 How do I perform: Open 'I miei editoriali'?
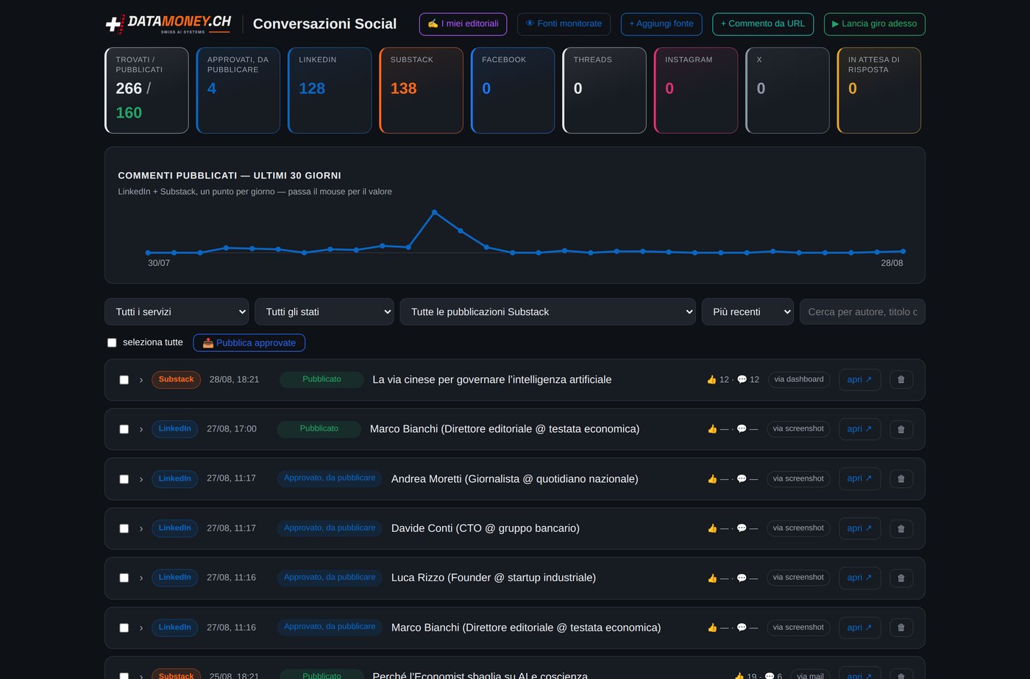click(463, 24)
